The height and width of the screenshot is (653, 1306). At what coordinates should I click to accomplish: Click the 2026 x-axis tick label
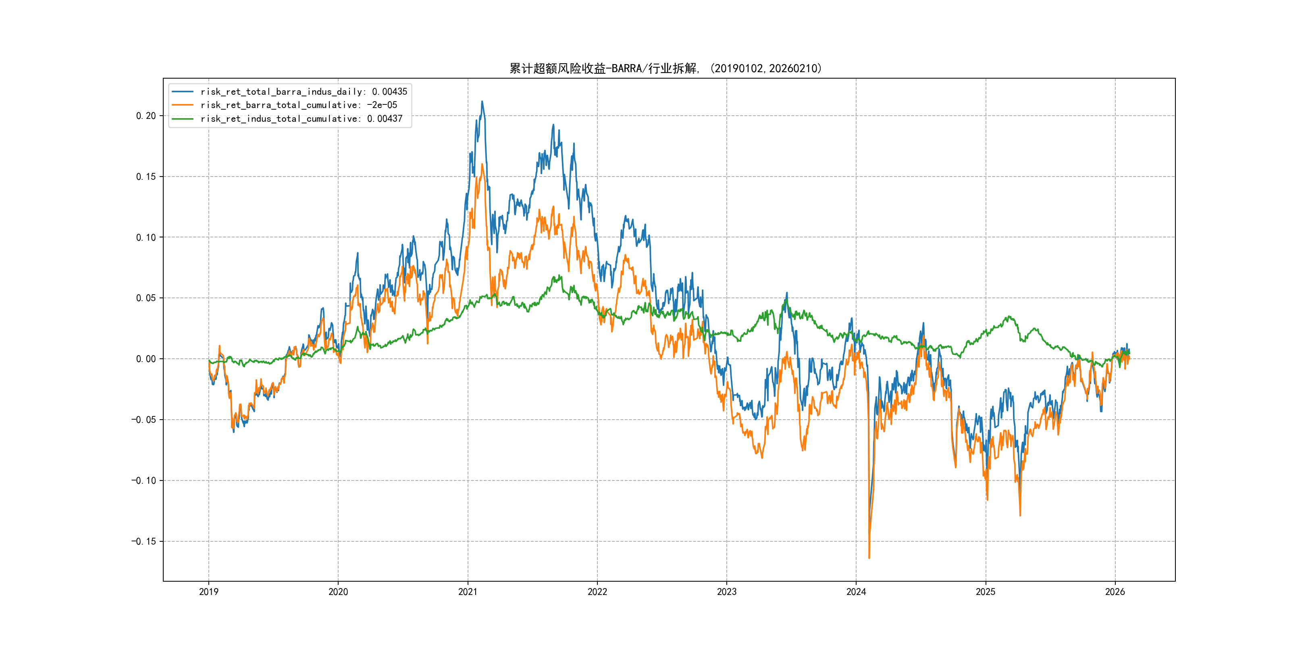[1115, 592]
